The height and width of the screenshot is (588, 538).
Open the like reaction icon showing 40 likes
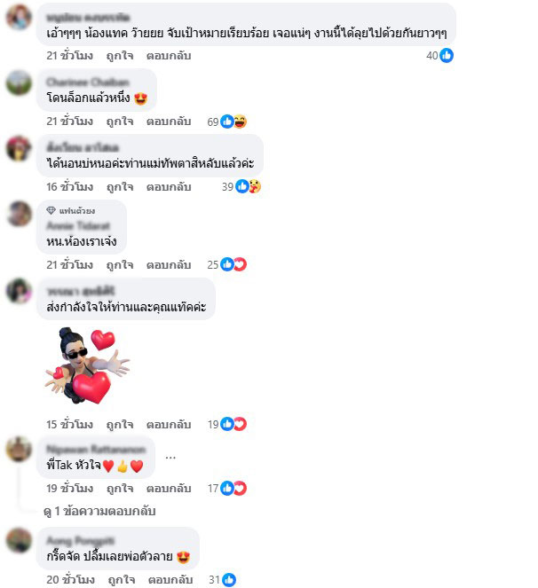446,56
